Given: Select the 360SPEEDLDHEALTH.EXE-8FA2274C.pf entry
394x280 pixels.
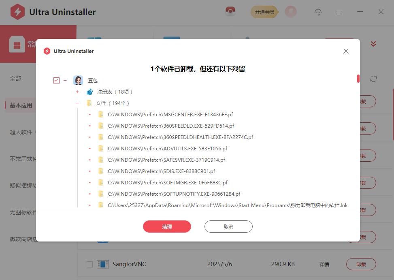Looking at the screenshot, I should (181, 137).
